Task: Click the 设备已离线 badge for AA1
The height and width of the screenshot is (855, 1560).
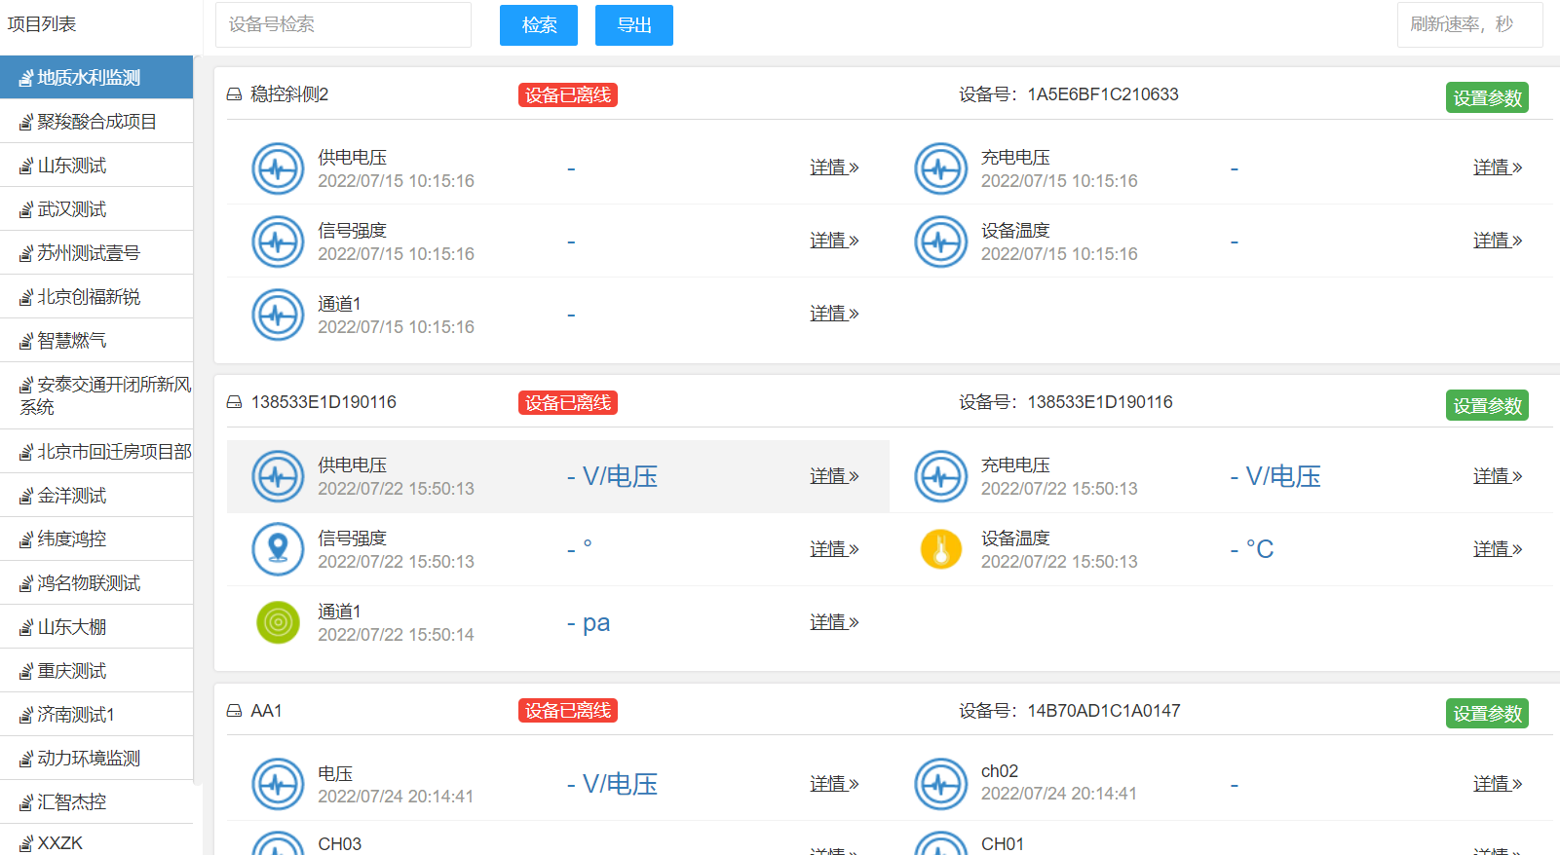Action: click(x=568, y=711)
